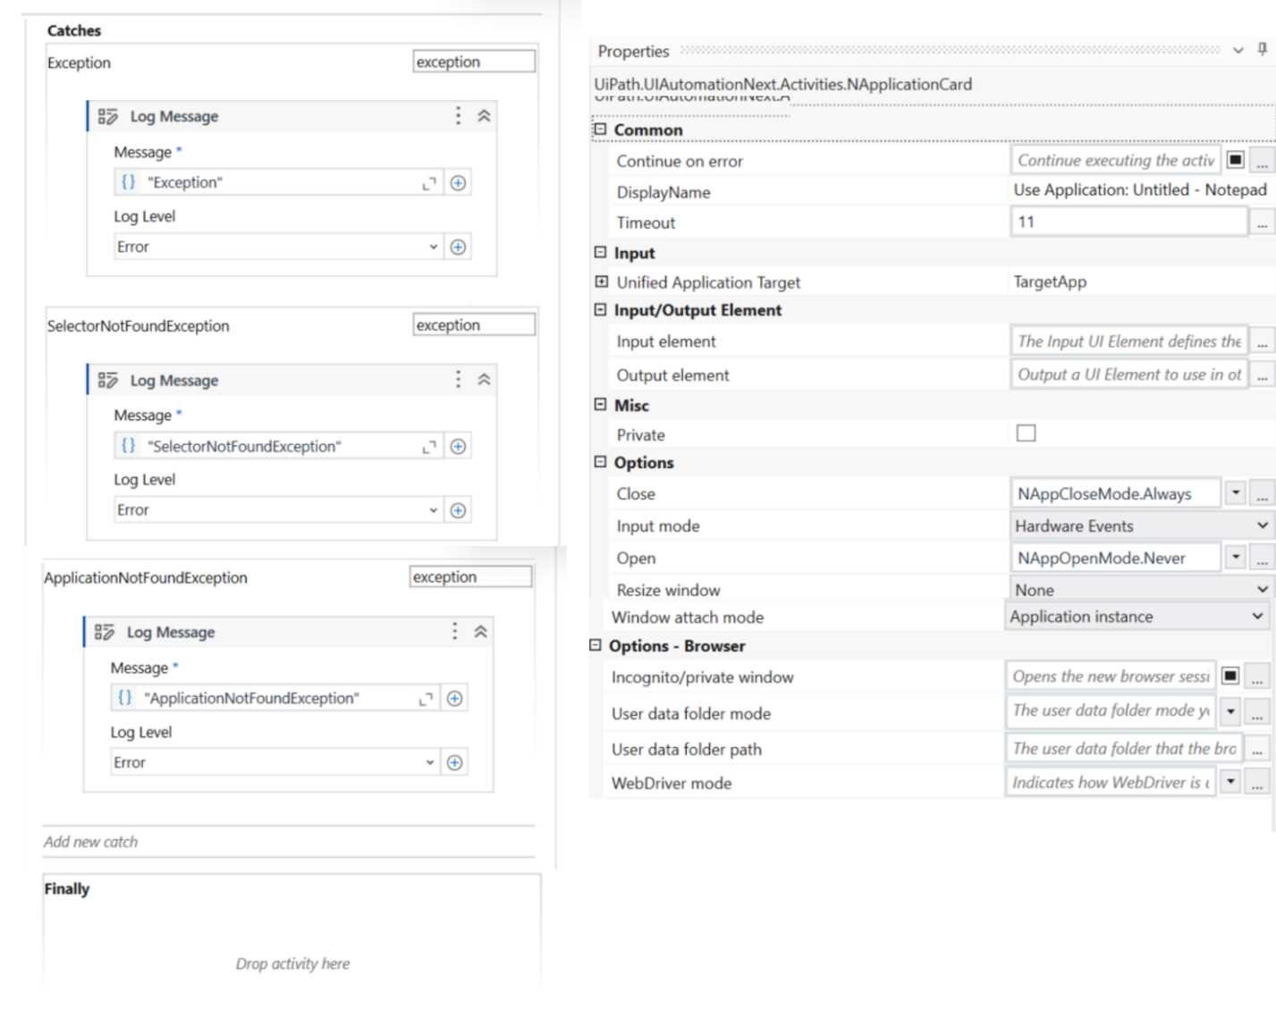Open expression editor for "SelectorNotFoundException" message

point(429,447)
